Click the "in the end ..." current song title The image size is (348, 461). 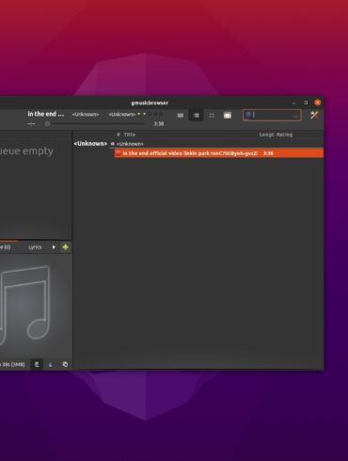(46, 114)
